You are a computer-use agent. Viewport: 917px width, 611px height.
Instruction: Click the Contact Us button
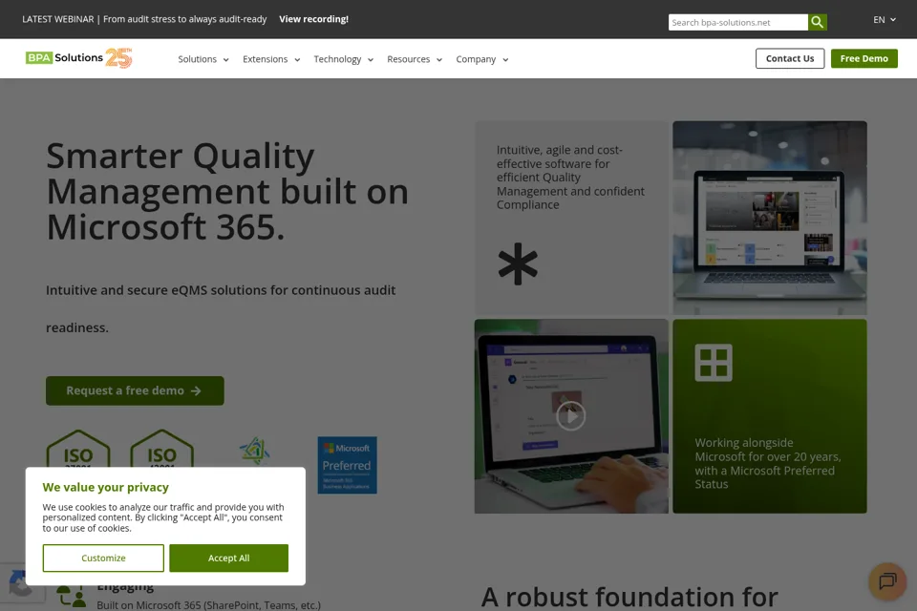(790, 58)
